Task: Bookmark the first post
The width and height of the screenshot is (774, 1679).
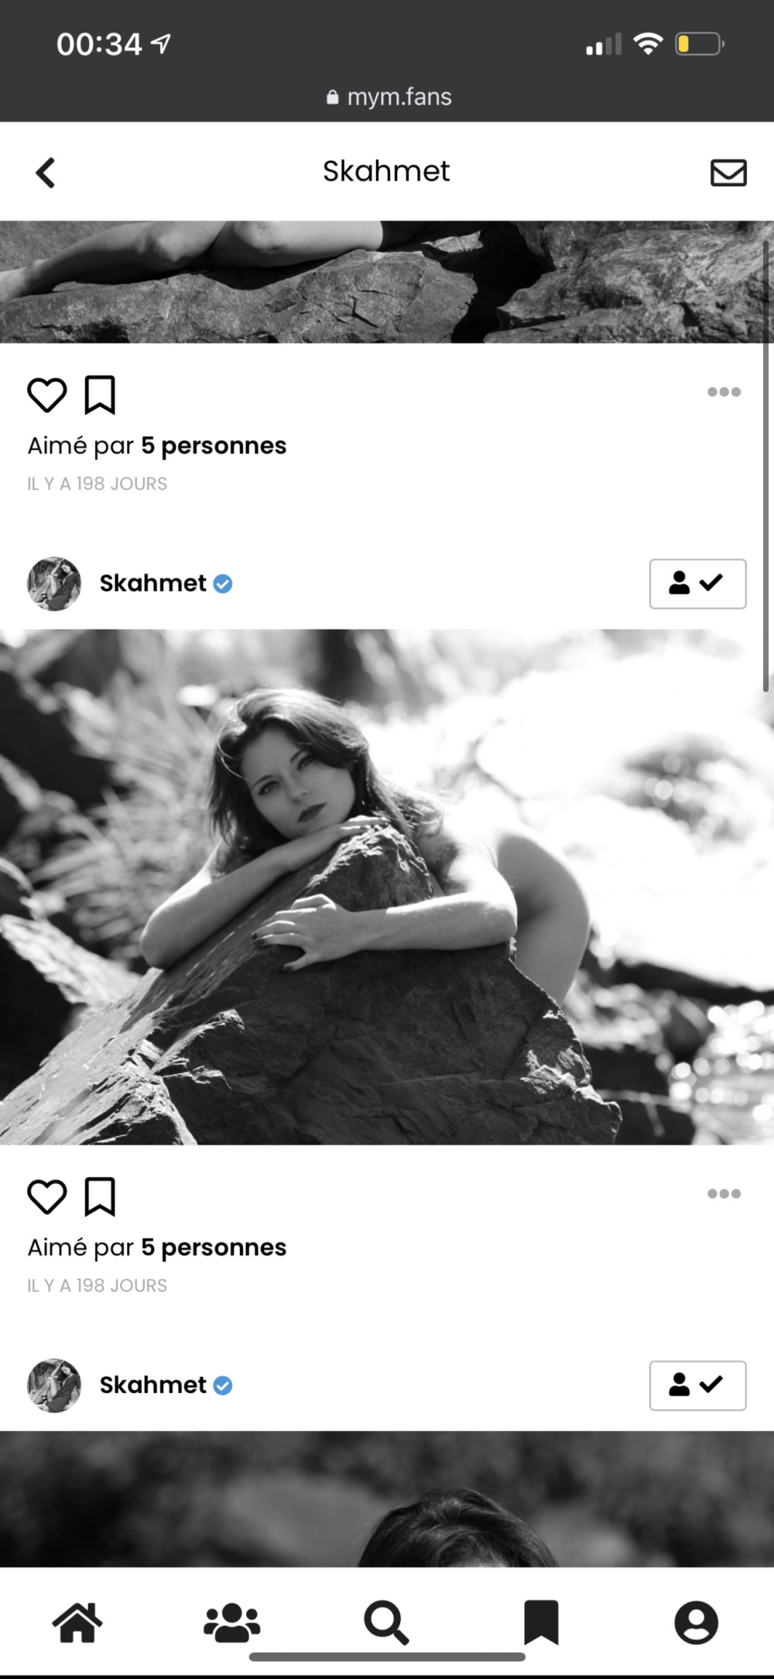Action: click(100, 395)
